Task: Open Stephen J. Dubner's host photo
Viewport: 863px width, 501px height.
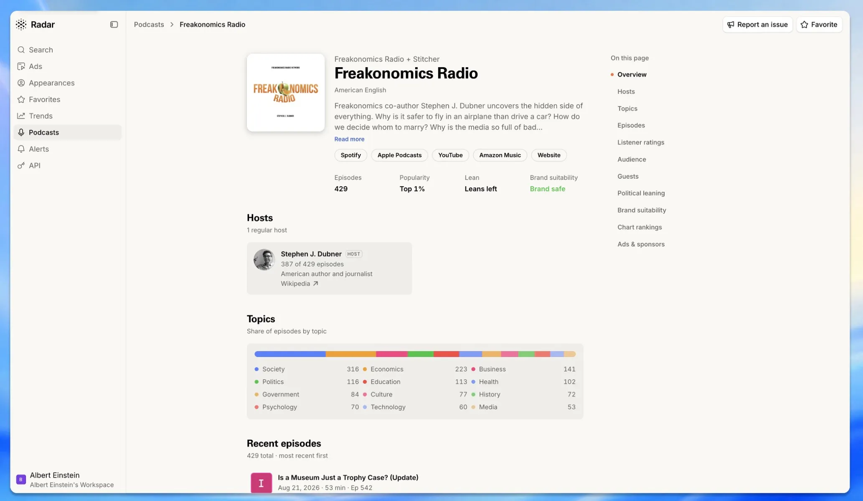Action: click(x=264, y=260)
